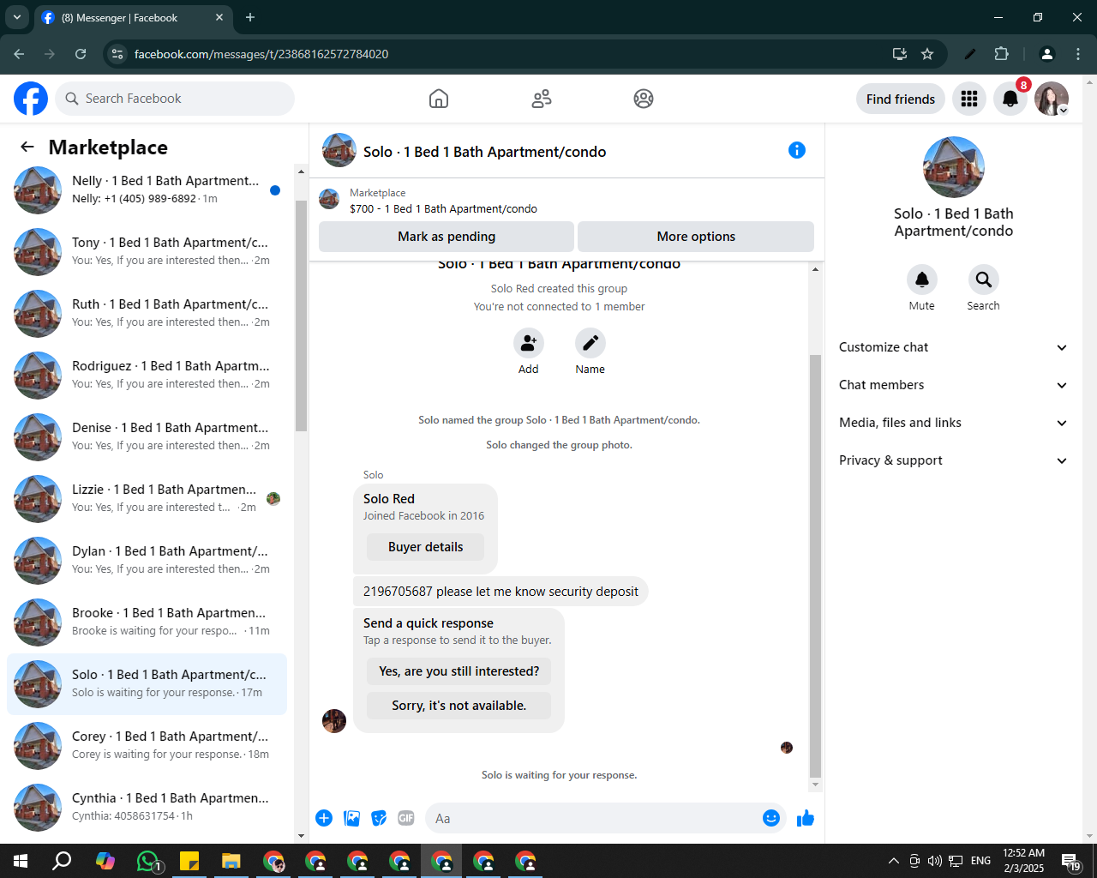Open the Brooke conversation

(x=147, y=622)
